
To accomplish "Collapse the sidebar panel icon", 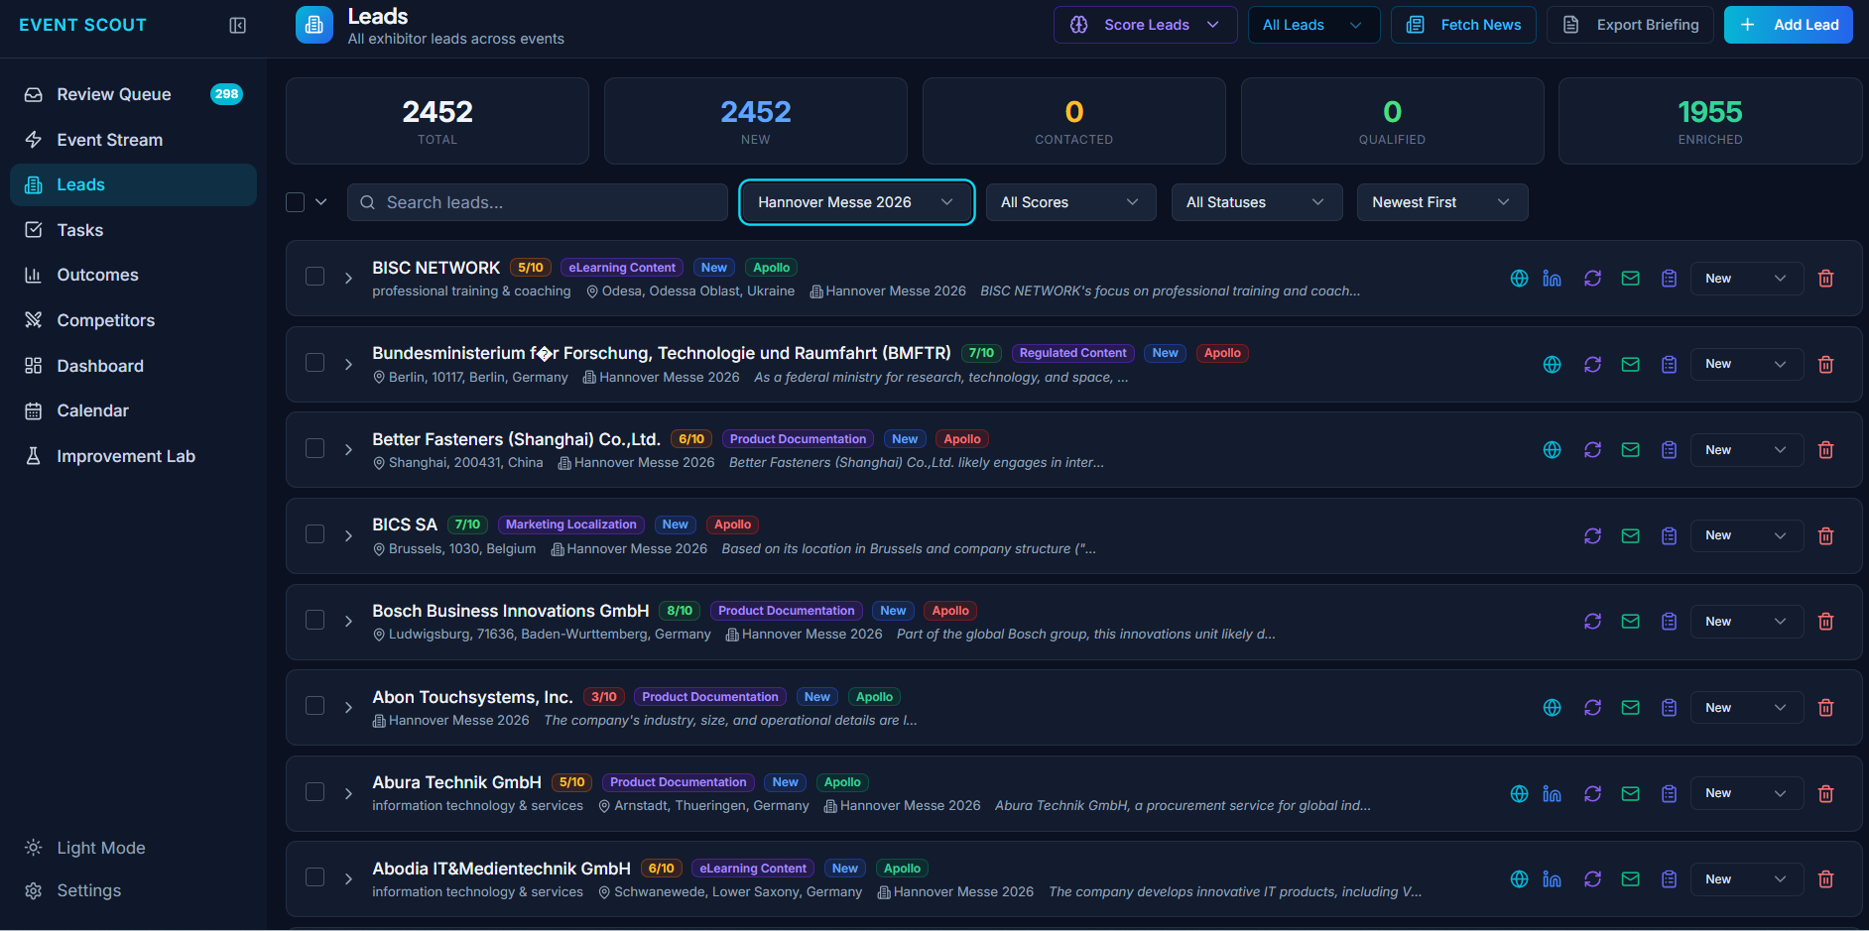I will click(x=238, y=25).
